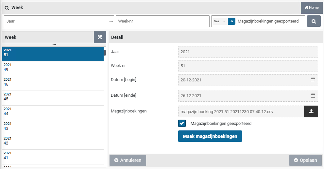324x169 pixels.
Task: Go to Home page
Action: coord(312,8)
